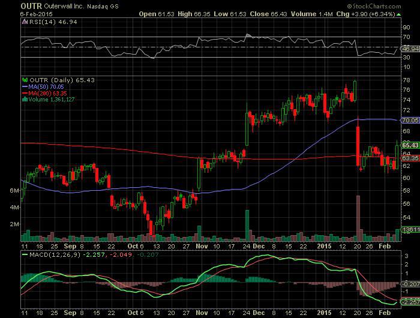The image size is (420, 318).
Task: Click the Close 65.43 header value
Action: [268, 14]
